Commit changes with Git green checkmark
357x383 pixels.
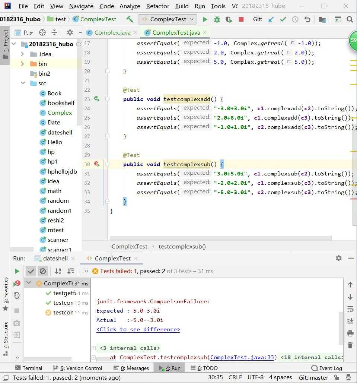[x=283, y=19]
